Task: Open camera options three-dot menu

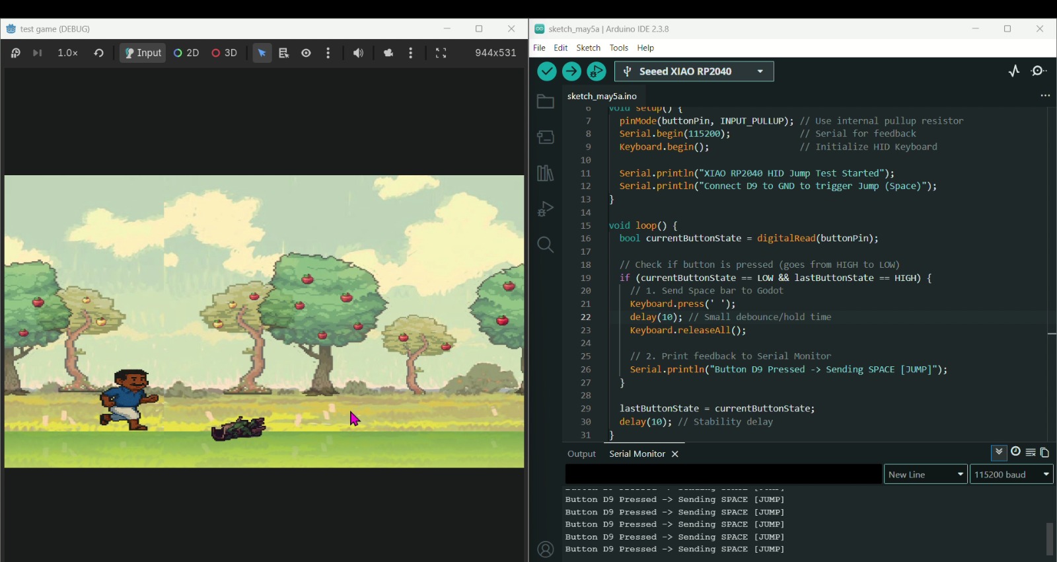Action: (x=411, y=53)
